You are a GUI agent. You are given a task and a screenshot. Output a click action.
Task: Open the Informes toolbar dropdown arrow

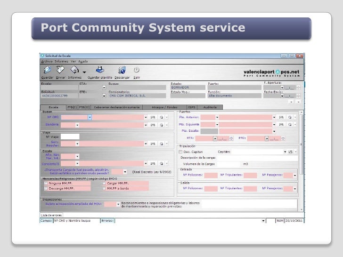click(x=84, y=72)
